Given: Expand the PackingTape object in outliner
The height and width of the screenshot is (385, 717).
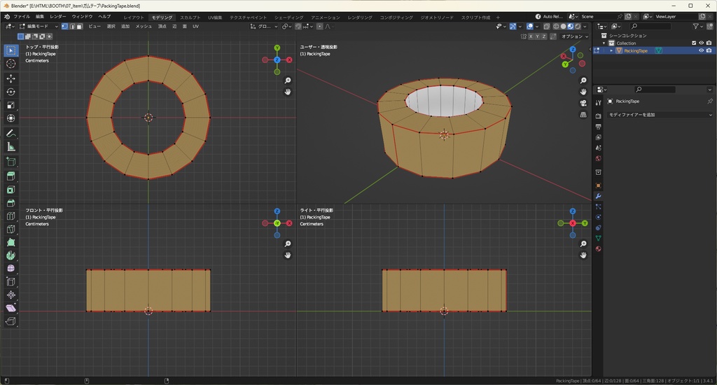Looking at the screenshot, I should click(x=611, y=50).
